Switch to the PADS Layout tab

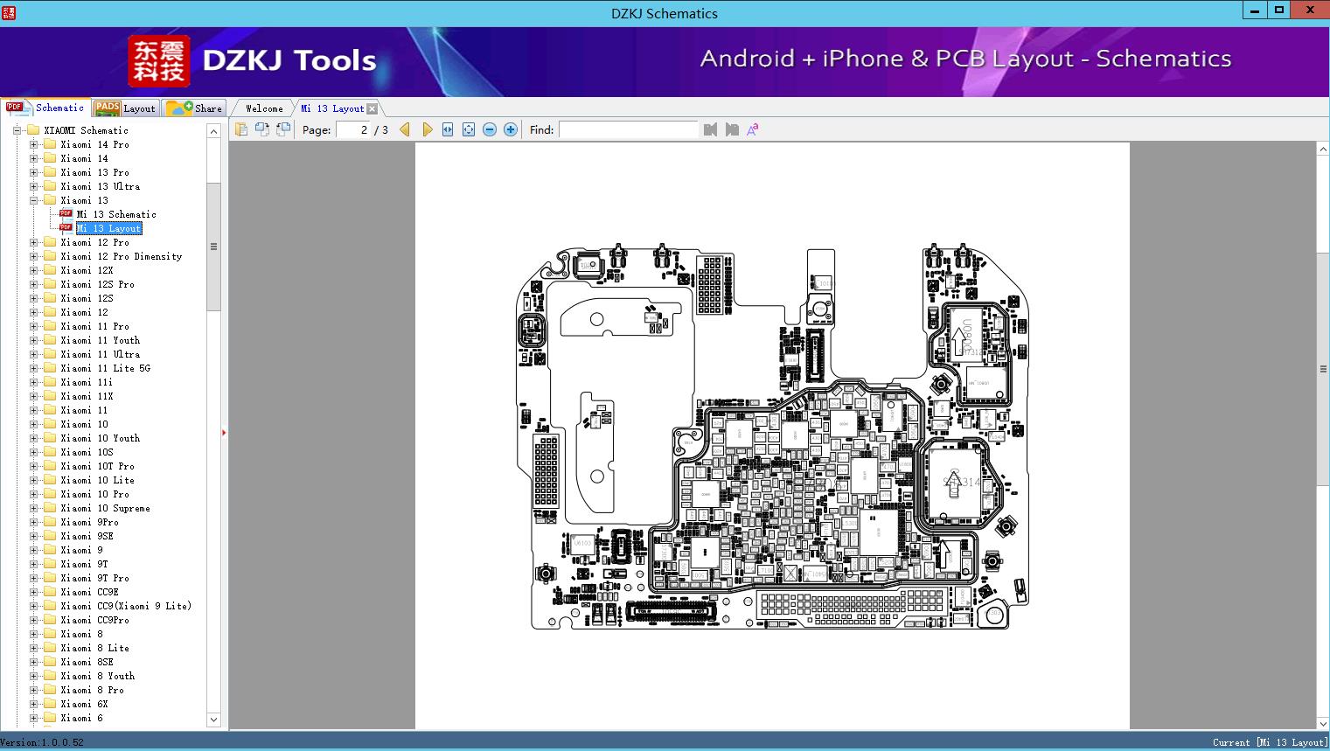pyautogui.click(x=125, y=108)
